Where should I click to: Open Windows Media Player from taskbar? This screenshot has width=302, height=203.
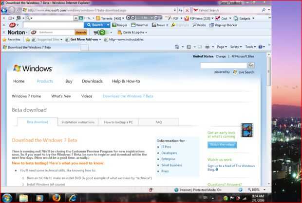coord(39,198)
